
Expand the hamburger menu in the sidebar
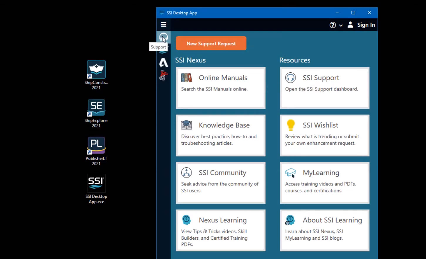pos(163,24)
